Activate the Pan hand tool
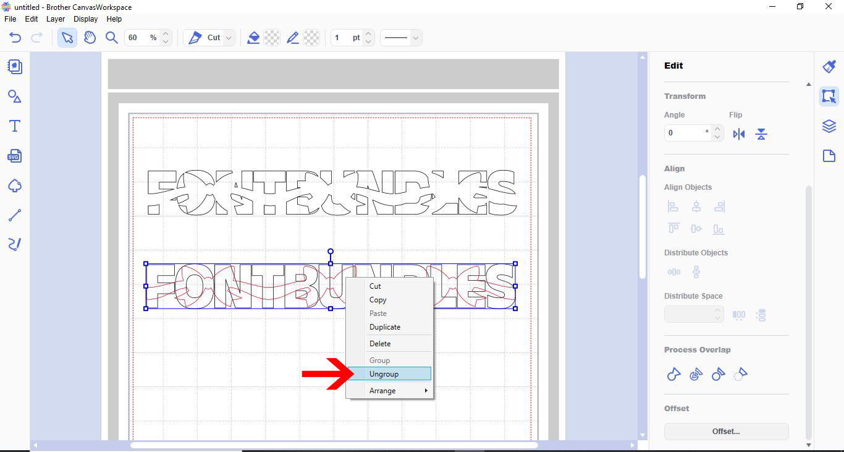 (x=90, y=38)
